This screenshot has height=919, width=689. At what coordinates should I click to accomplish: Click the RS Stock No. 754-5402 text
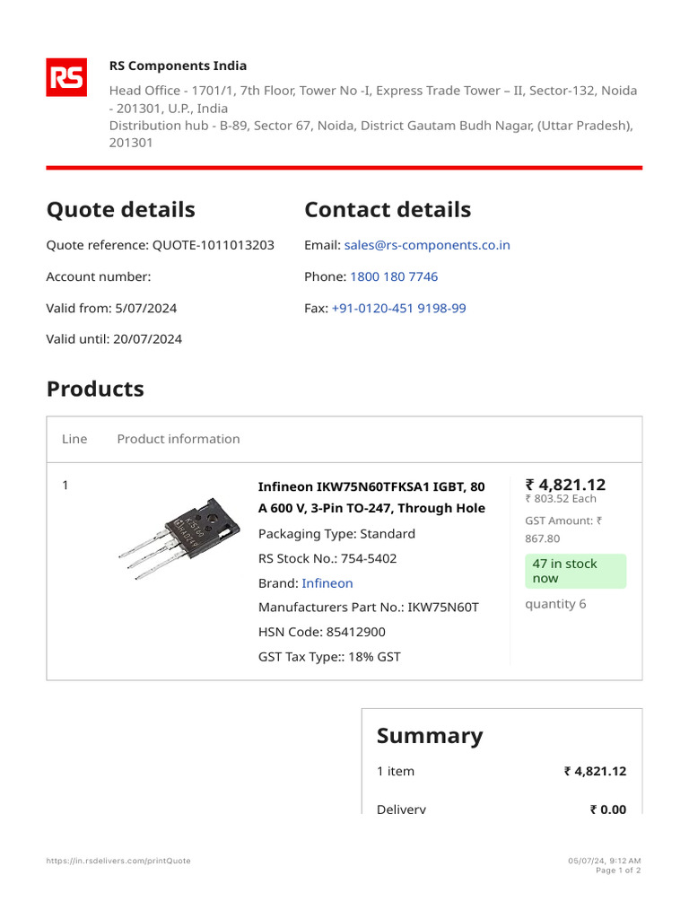coord(327,558)
